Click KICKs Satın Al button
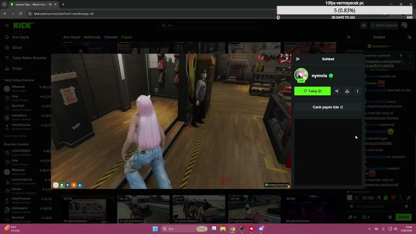The width and height of the screenshot is (416, 234). coord(384,25)
